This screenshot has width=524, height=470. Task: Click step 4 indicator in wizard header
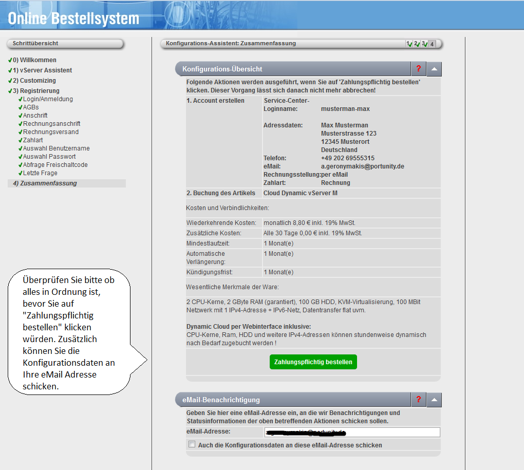(432, 44)
